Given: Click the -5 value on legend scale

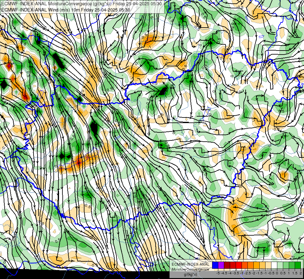Looking at the screenshot, I should coord(218,273).
